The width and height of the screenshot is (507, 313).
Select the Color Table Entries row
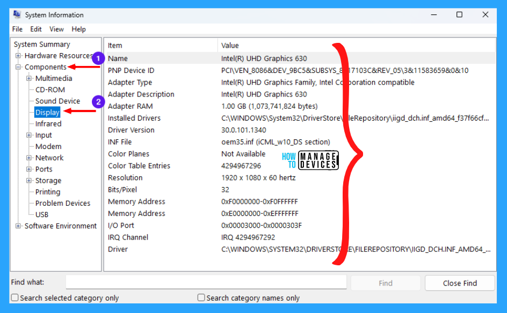[301, 166]
